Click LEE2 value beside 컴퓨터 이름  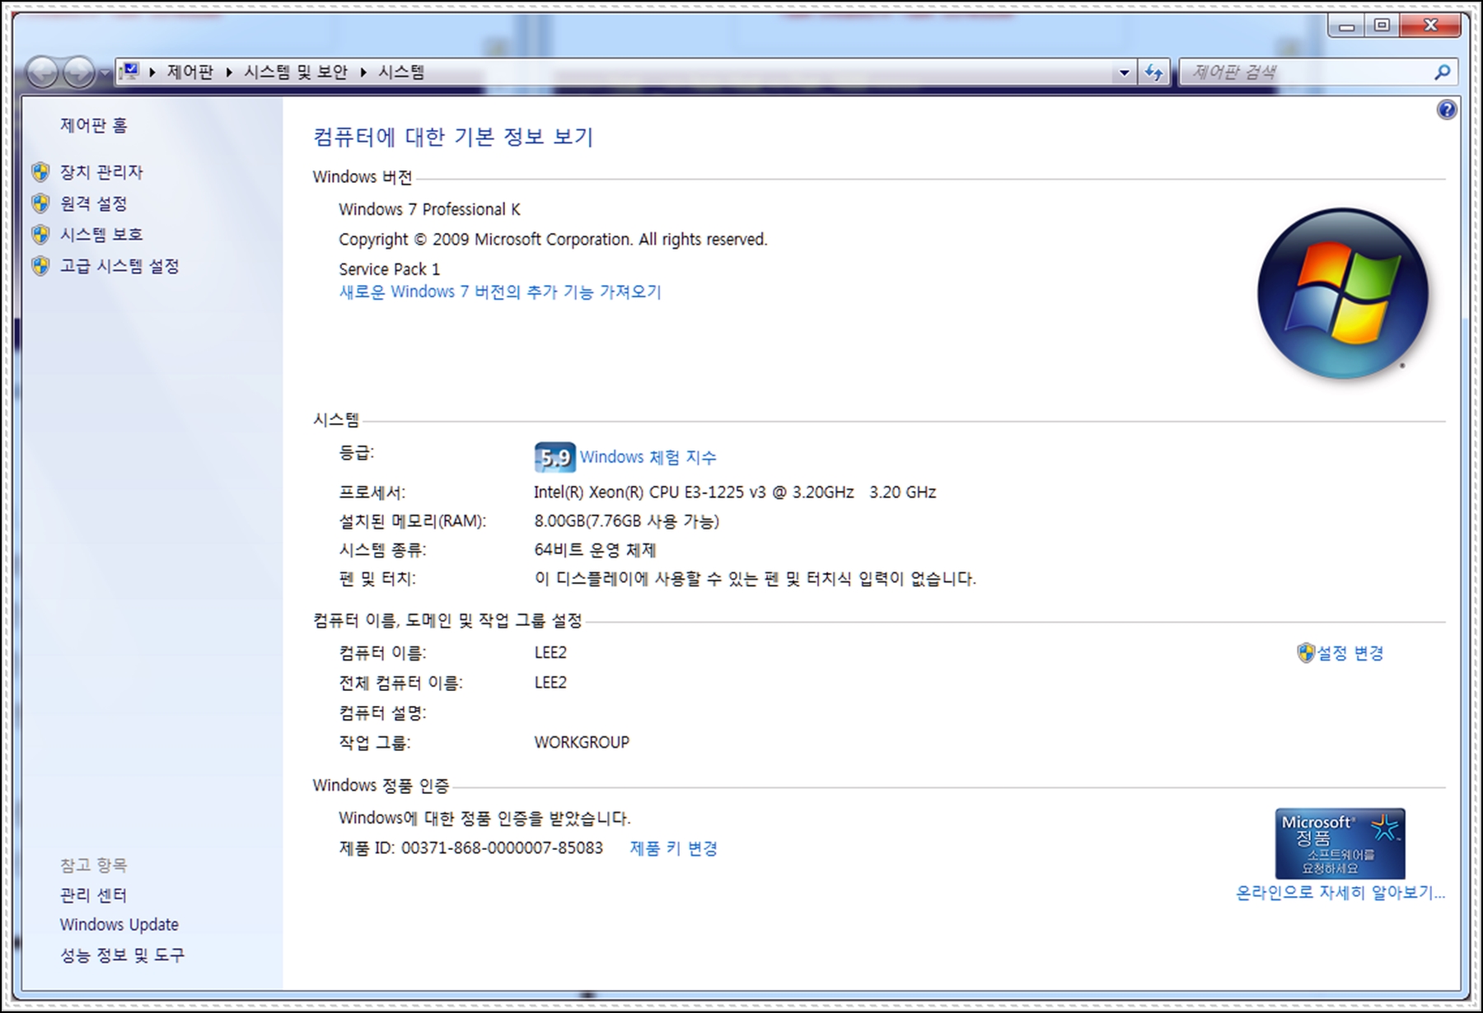(550, 653)
